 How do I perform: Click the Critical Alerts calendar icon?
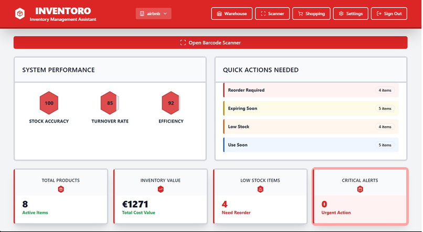(360, 190)
